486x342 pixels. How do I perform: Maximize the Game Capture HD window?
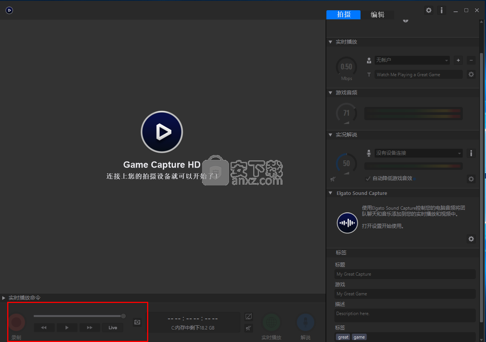click(466, 10)
